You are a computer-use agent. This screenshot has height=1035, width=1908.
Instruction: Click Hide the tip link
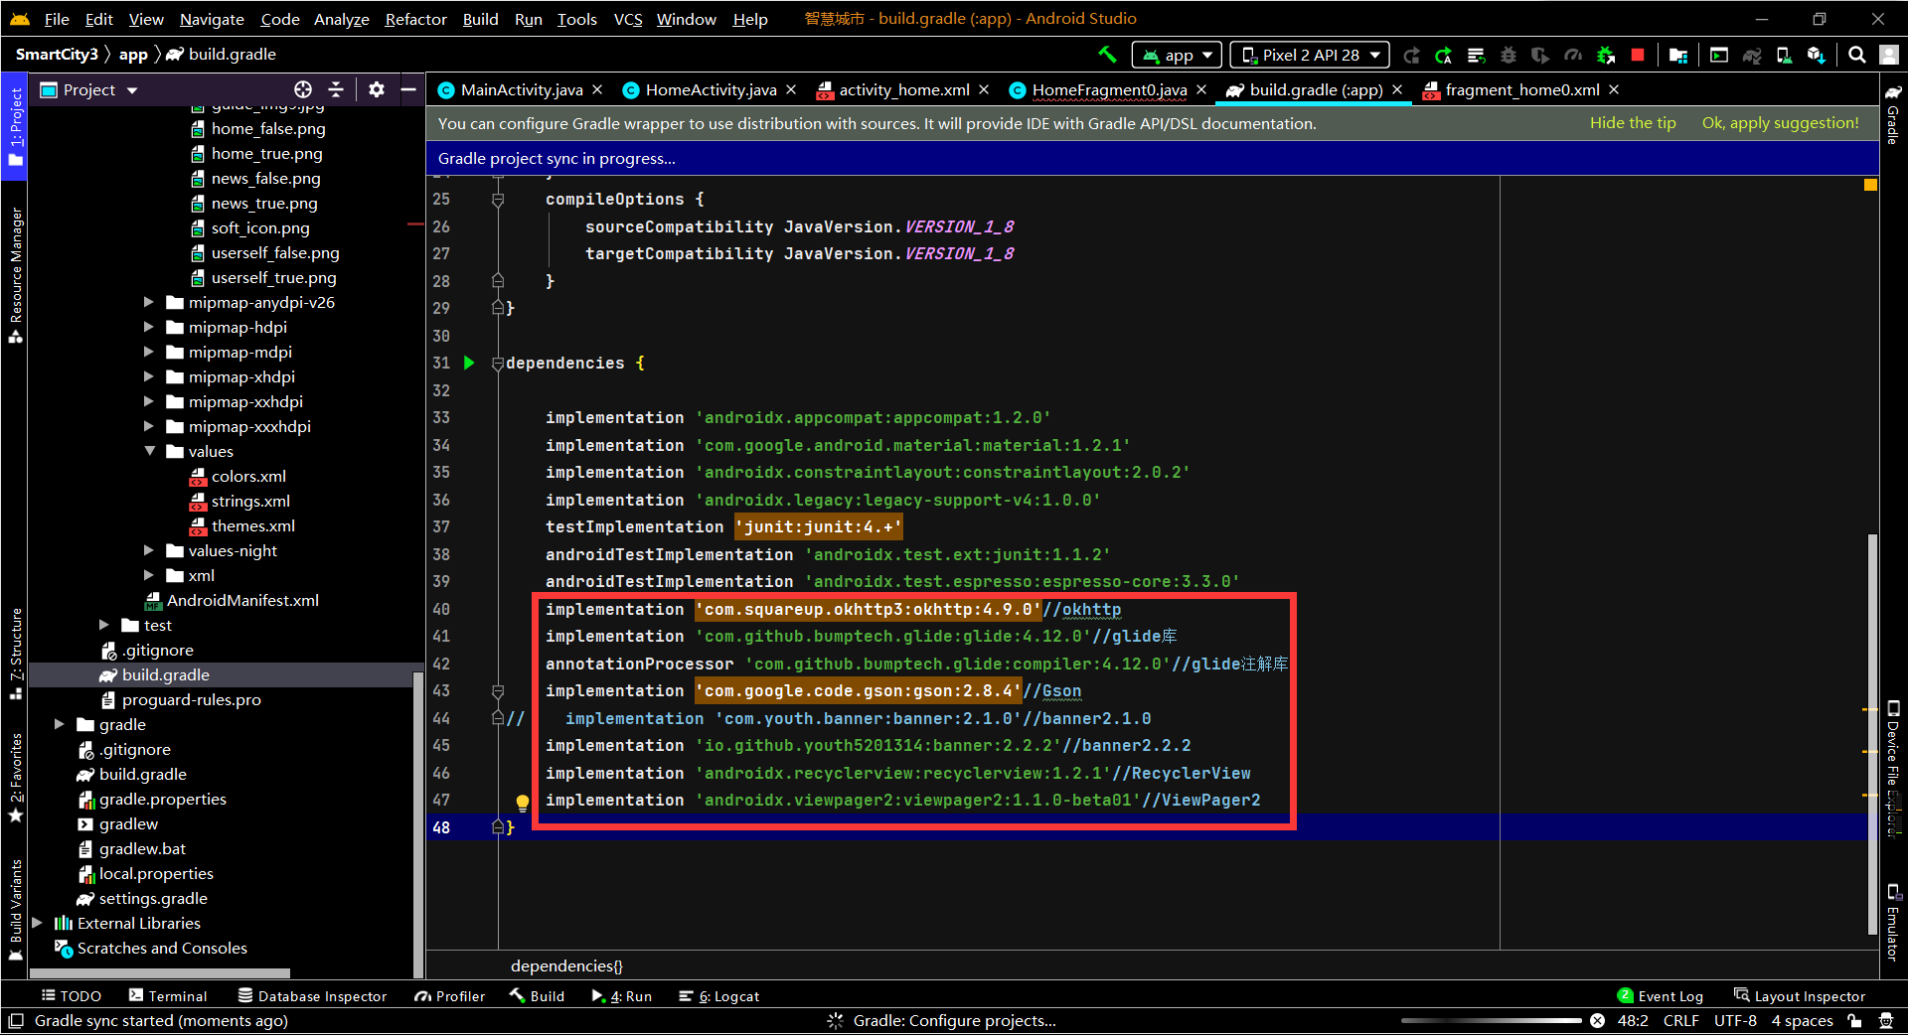(x=1633, y=123)
